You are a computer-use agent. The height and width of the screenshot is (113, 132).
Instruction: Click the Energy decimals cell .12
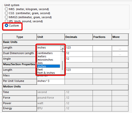pyautogui.click(x=79, y=109)
